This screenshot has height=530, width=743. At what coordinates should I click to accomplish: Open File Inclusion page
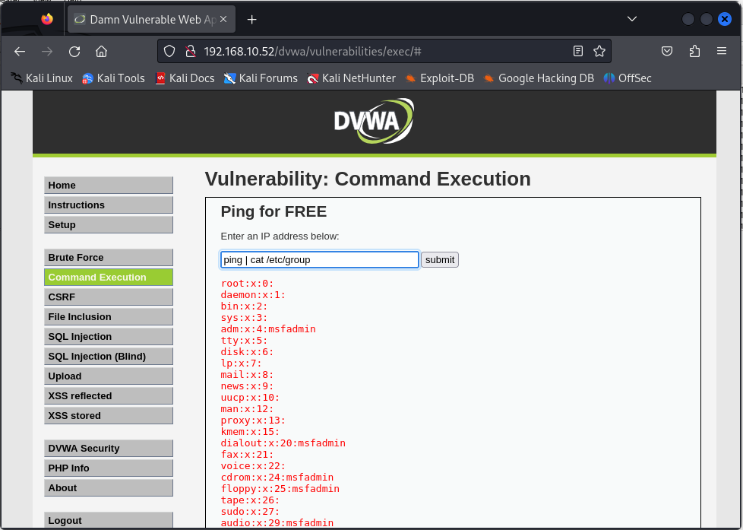click(x=109, y=317)
